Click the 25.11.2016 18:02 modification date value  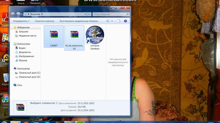pos(86,103)
